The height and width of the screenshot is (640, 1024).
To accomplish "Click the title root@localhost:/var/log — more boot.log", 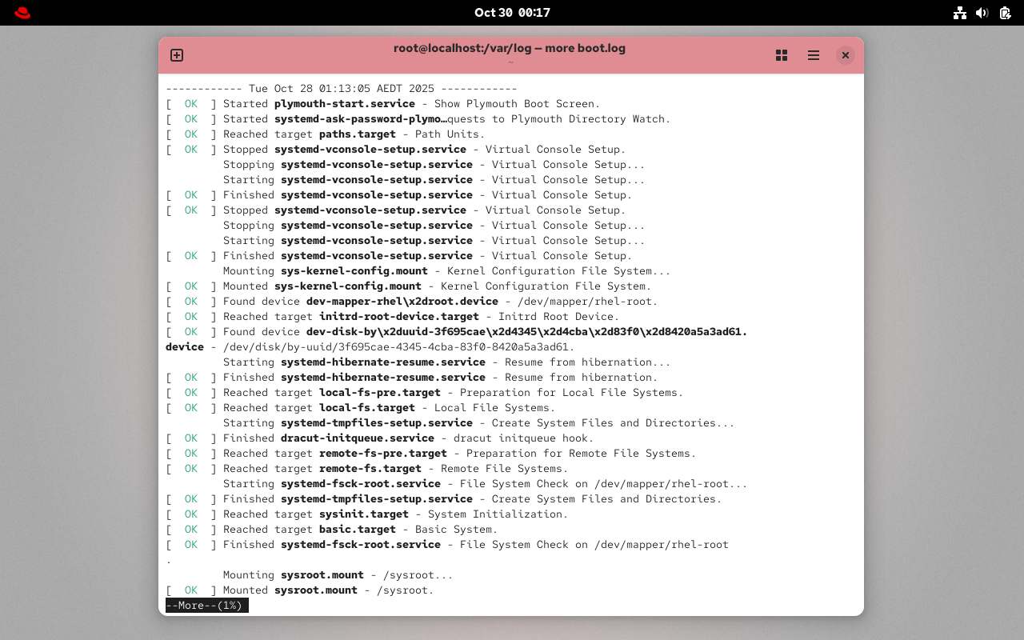I will 510,48.
